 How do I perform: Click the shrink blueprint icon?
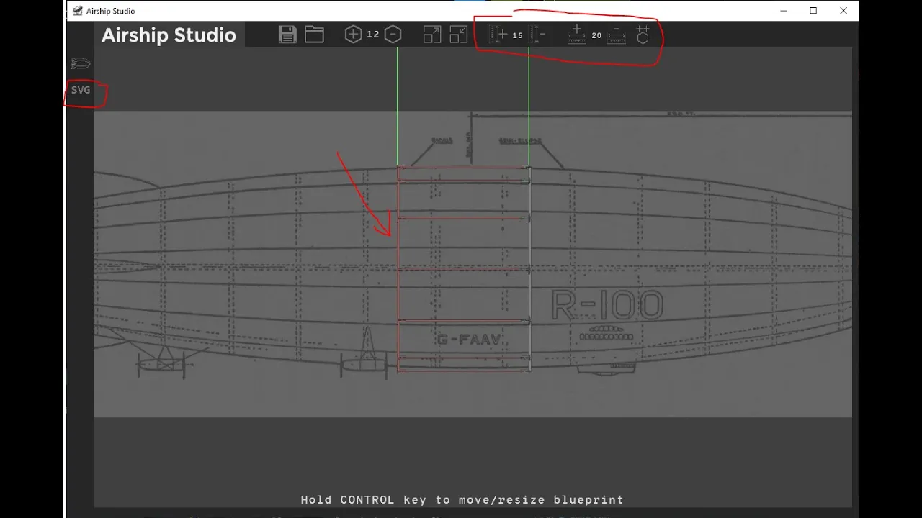coord(458,35)
